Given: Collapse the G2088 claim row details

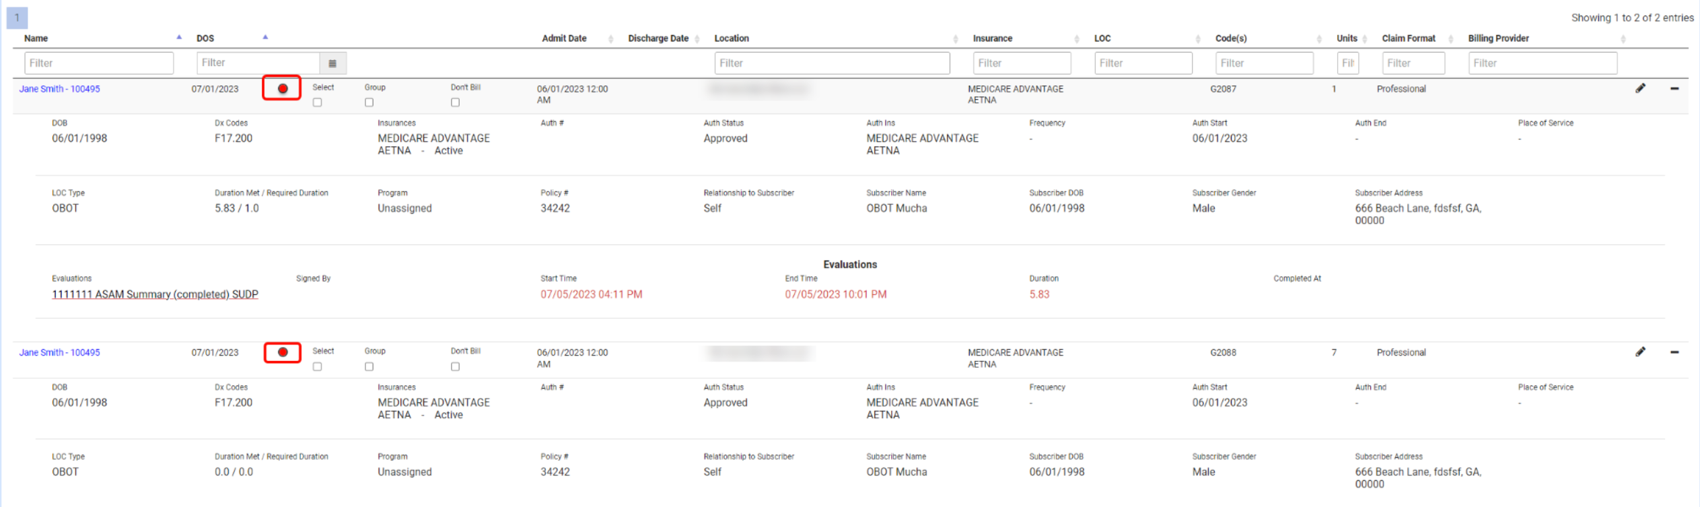Looking at the screenshot, I should click(x=1674, y=352).
